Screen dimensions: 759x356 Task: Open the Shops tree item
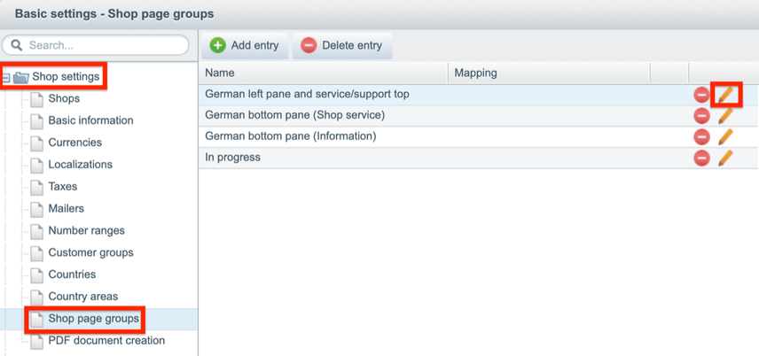[x=64, y=98]
